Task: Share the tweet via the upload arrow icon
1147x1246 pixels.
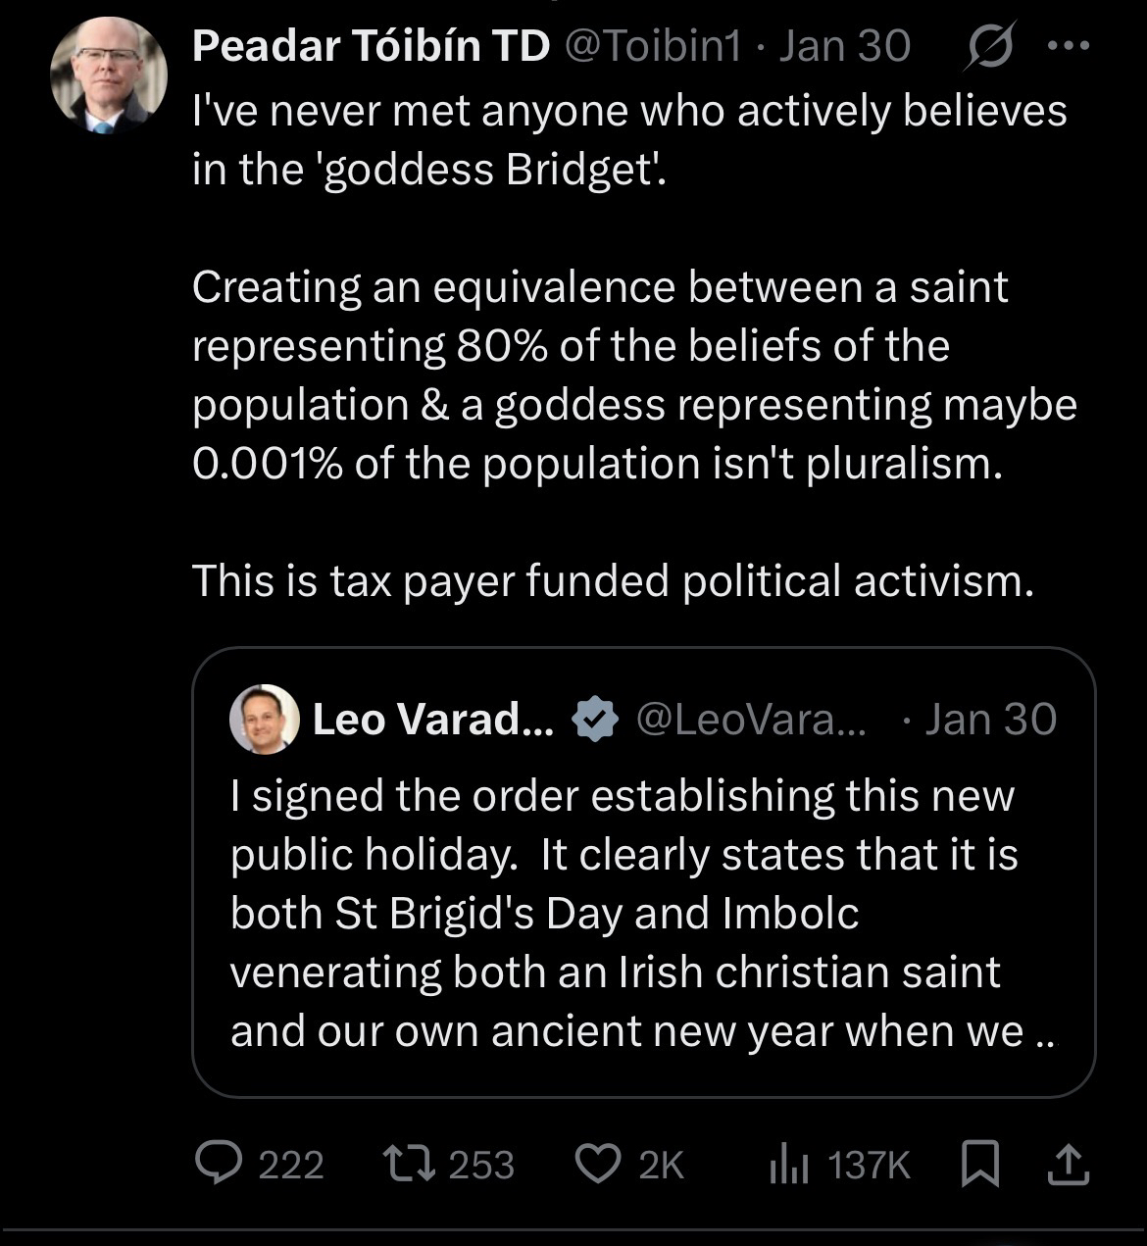Action: point(1069,1165)
